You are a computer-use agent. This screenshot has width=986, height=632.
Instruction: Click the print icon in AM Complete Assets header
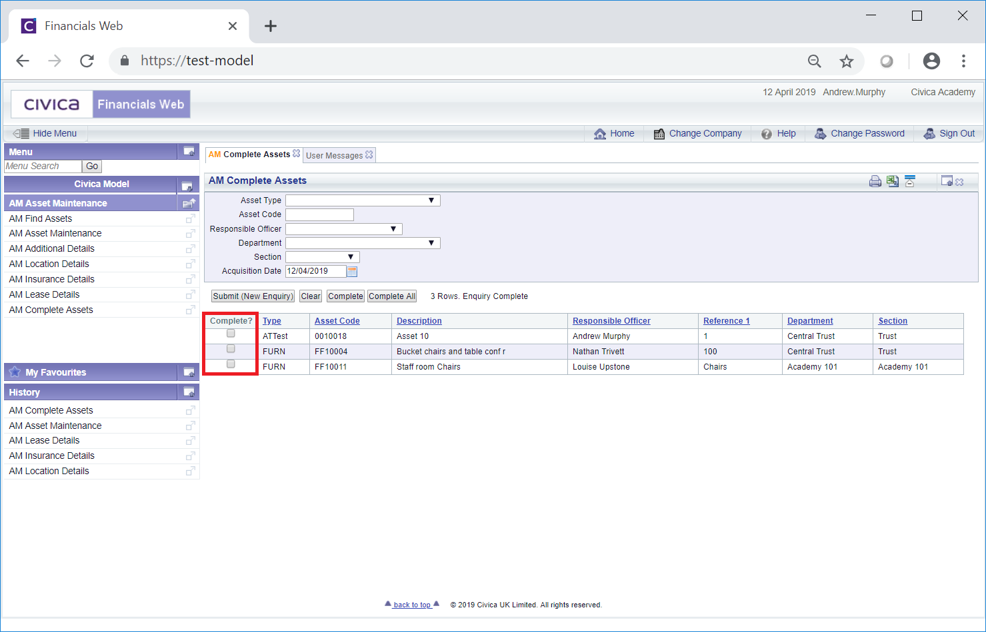click(x=875, y=181)
